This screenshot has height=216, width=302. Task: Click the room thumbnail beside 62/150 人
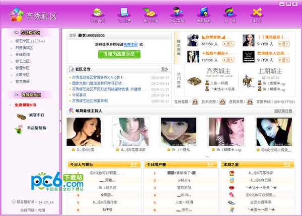193,40
